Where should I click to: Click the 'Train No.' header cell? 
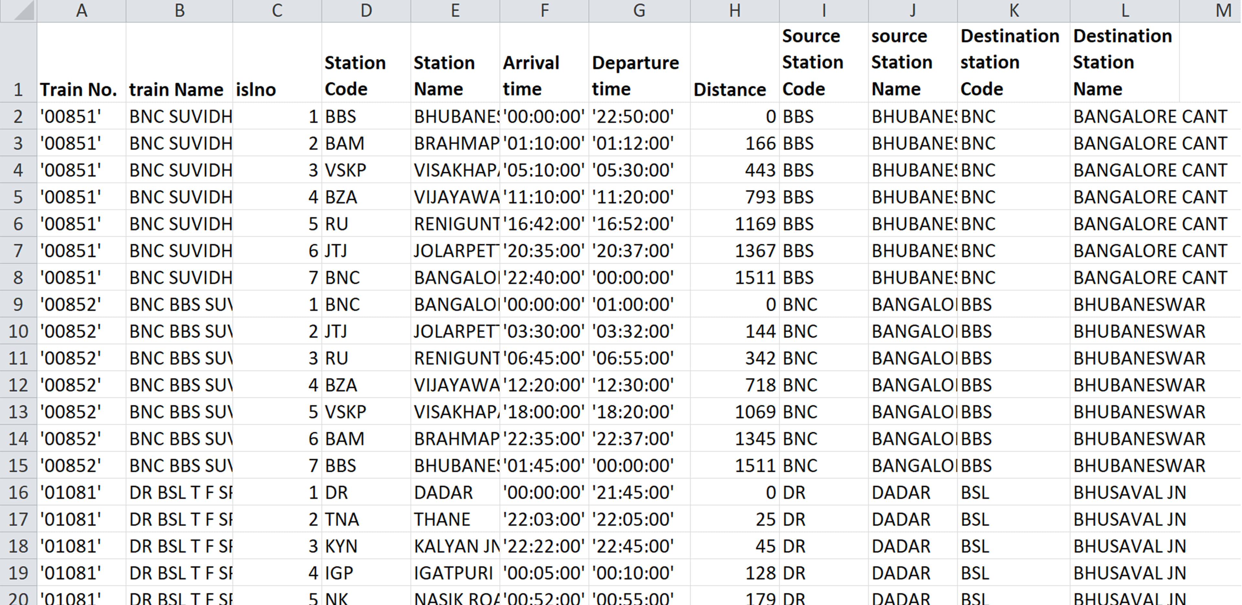point(79,90)
